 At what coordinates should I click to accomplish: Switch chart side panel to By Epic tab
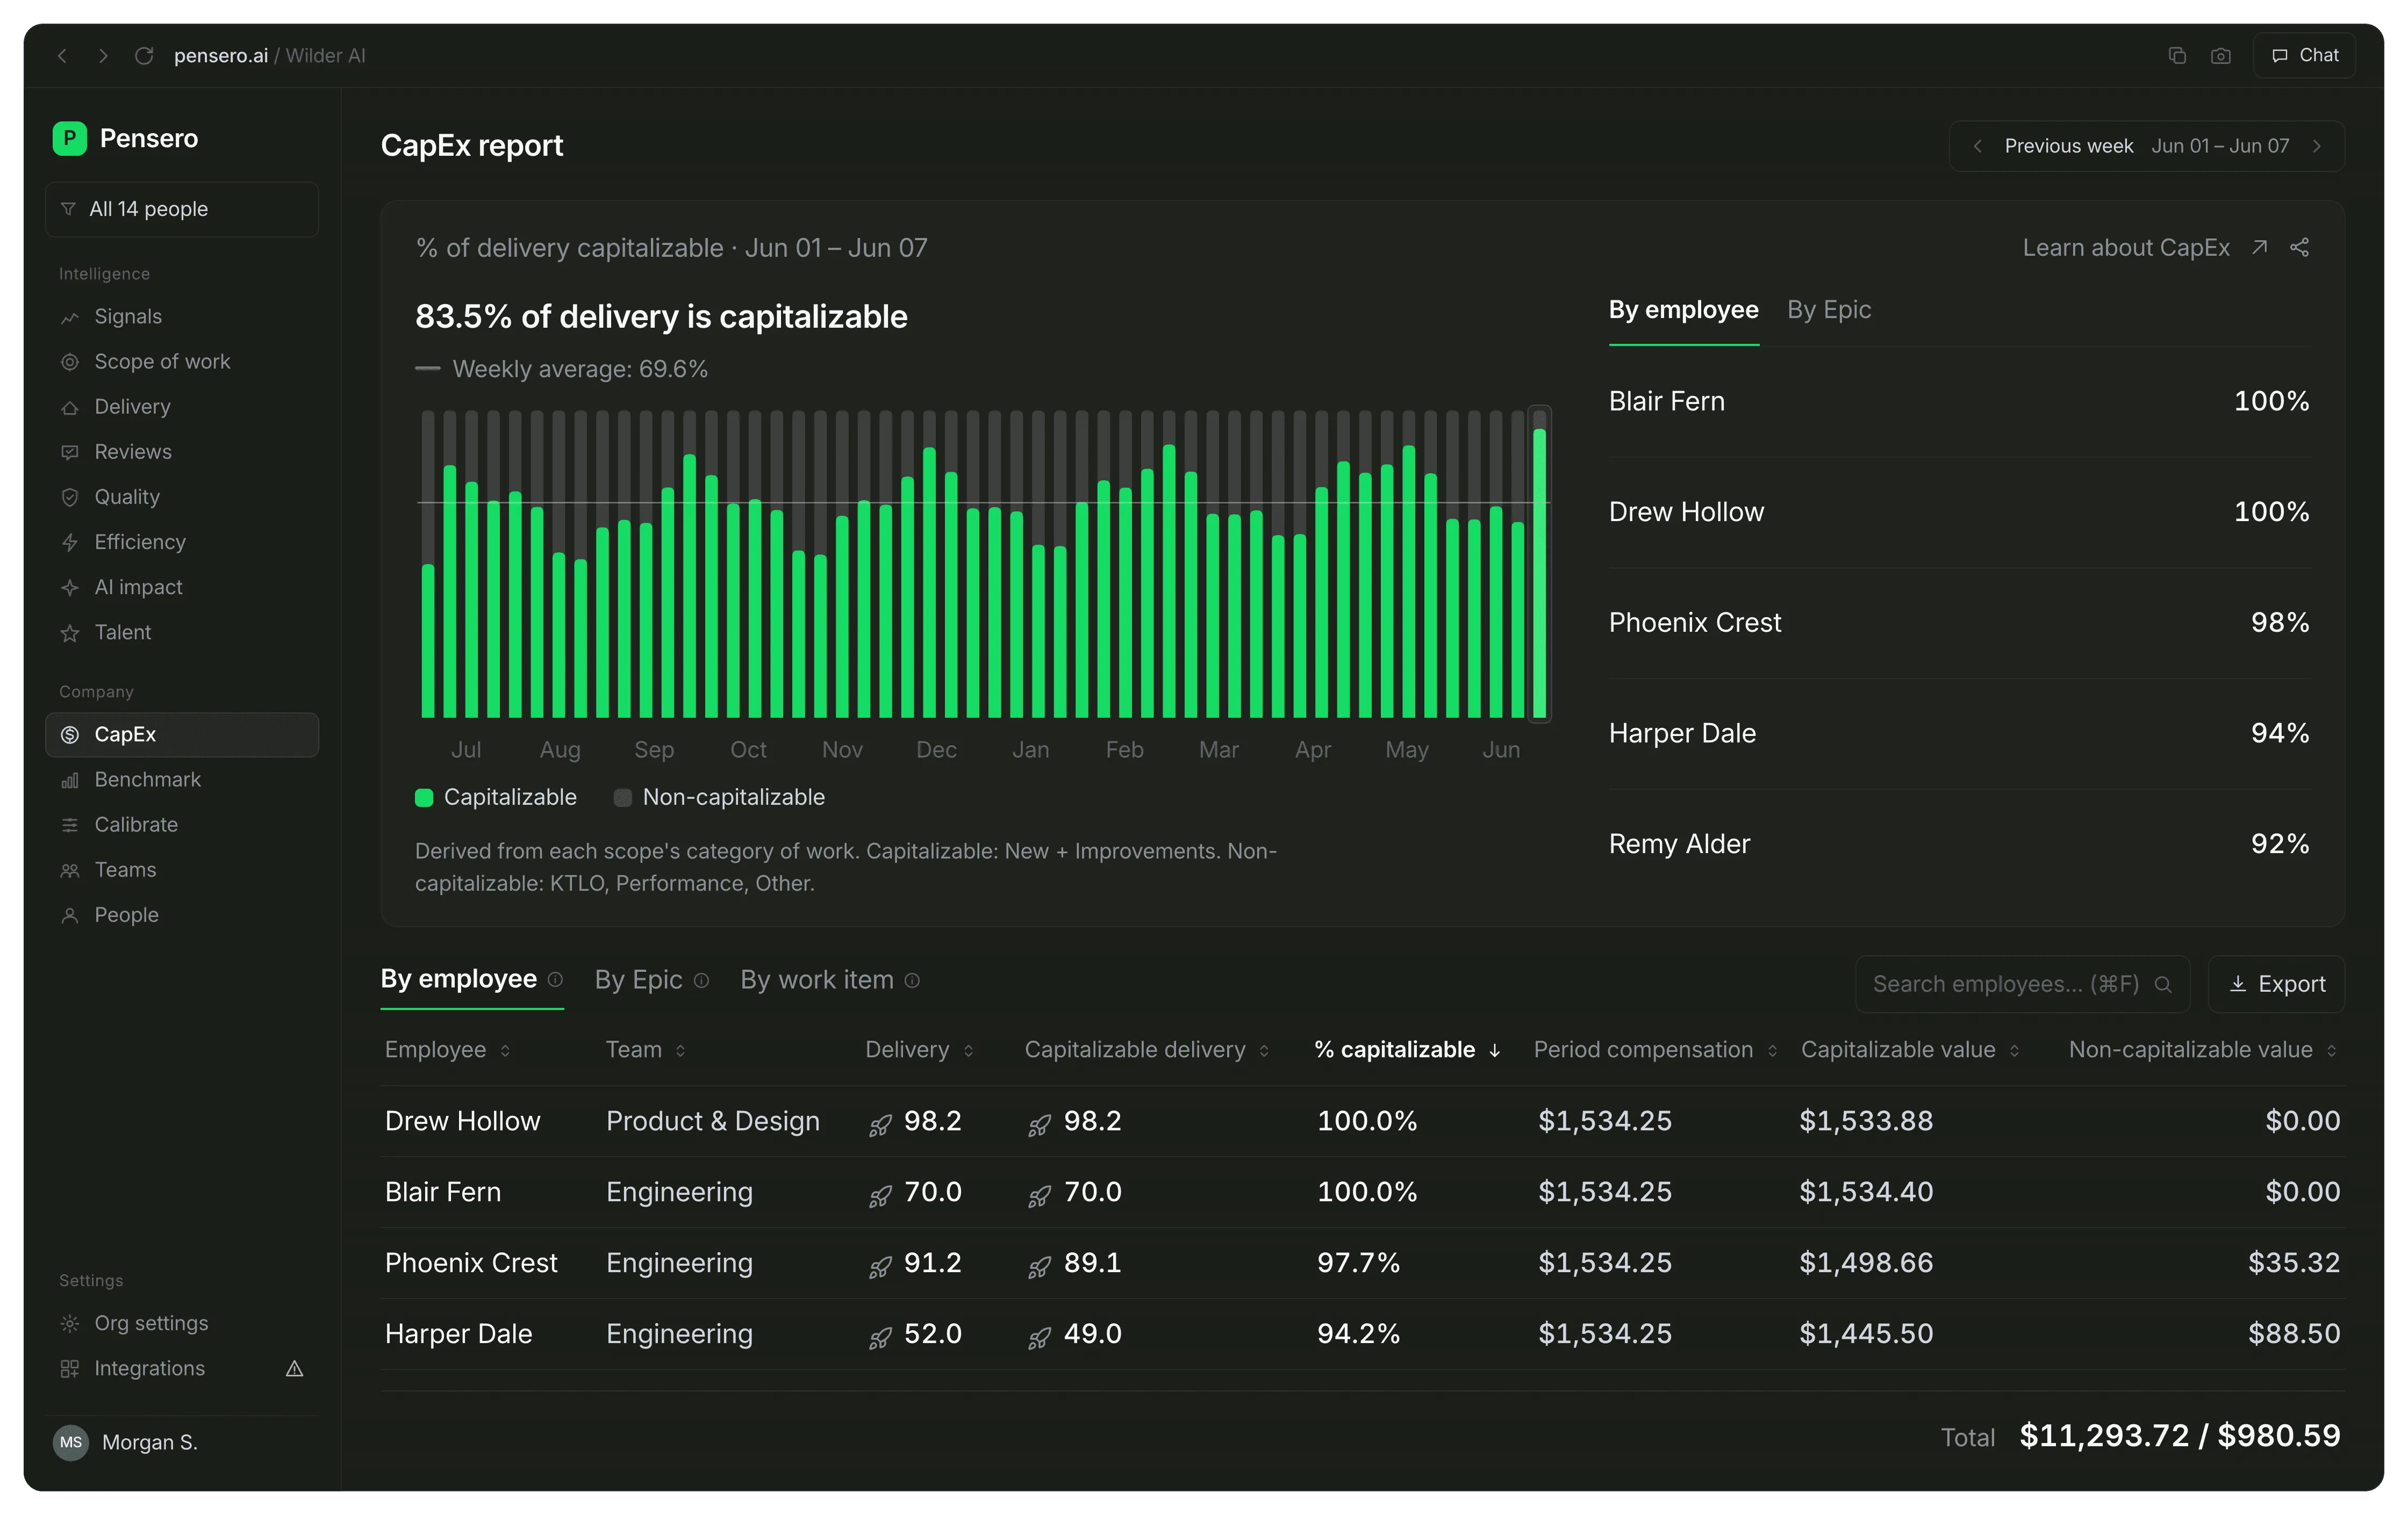tap(1828, 310)
